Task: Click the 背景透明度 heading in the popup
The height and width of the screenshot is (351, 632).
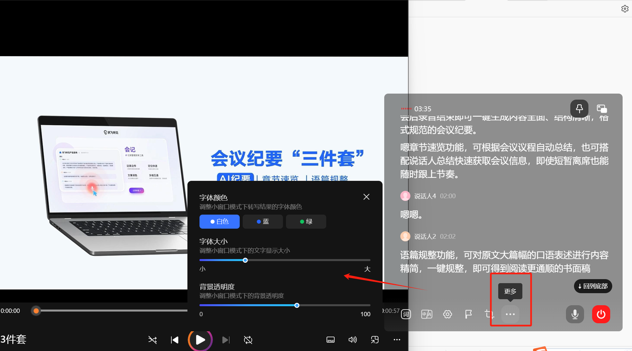Action: tap(217, 286)
